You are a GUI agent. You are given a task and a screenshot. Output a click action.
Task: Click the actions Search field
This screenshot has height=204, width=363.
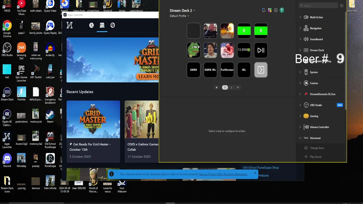point(318,6)
